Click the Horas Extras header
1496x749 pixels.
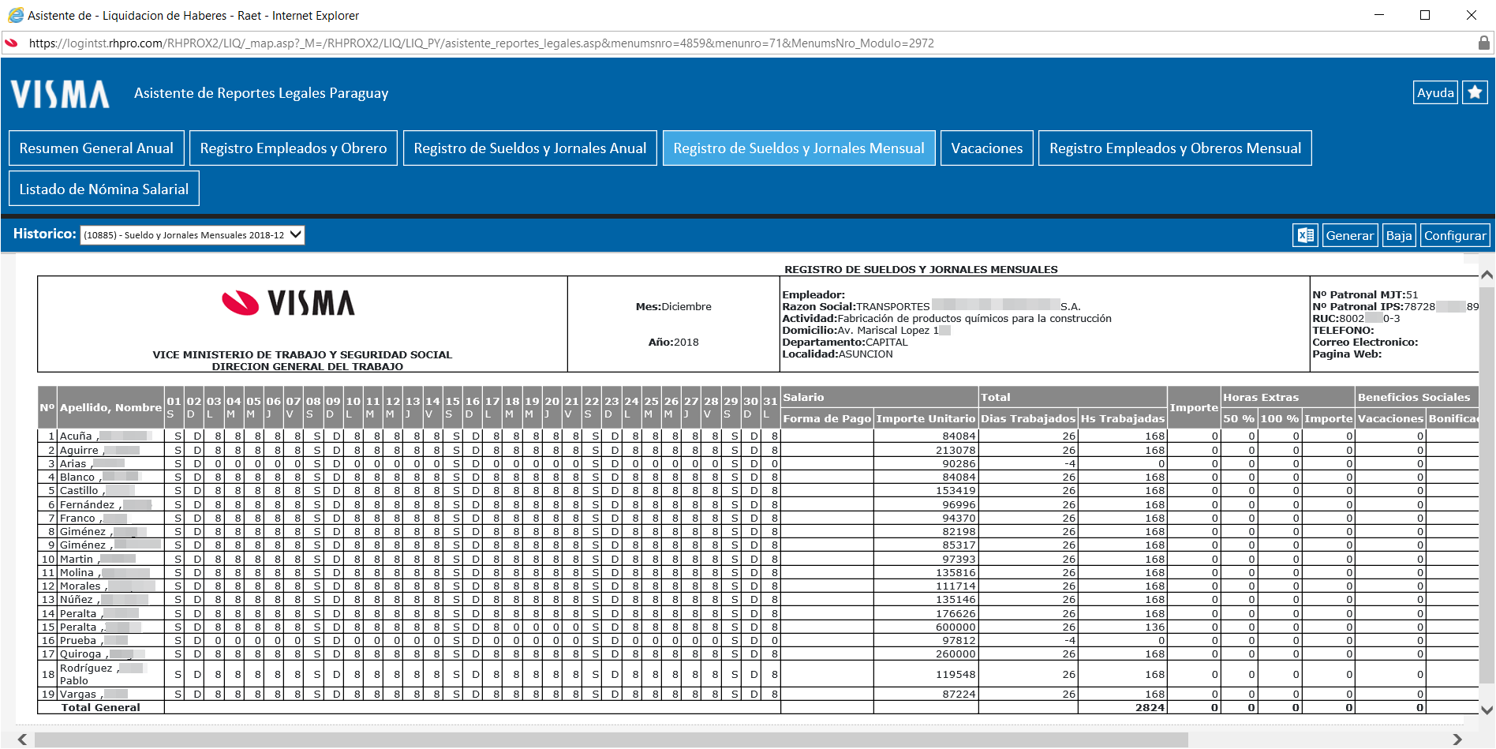click(1288, 397)
